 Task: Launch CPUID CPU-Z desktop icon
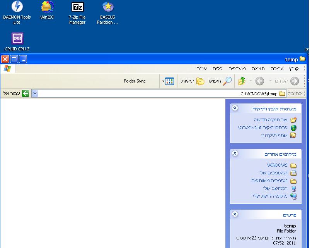click(17, 39)
